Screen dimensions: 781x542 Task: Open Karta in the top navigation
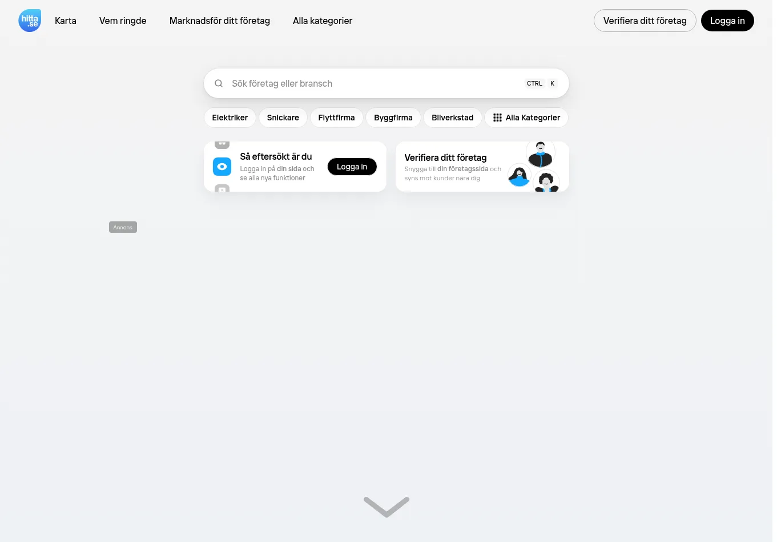coord(66,21)
